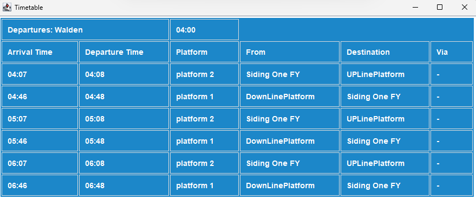
Task: Maximize the Timetable window
Action: click(x=440, y=7)
